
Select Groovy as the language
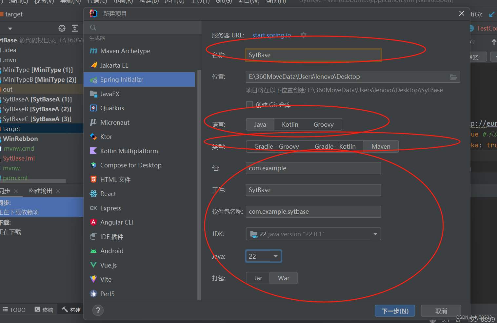(x=324, y=124)
